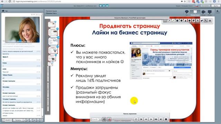Screen dimensions: 221x124
Task: Open the color palette tool
Action: [x=194, y=21]
